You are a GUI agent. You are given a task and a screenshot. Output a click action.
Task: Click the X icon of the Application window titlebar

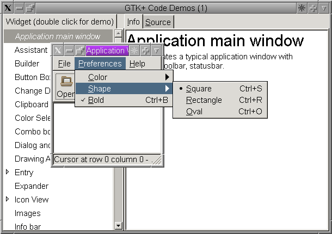[x=58, y=51]
